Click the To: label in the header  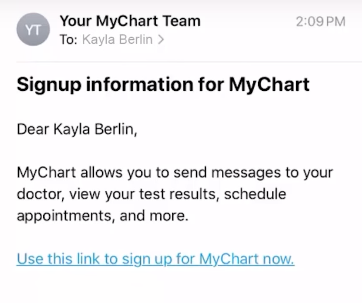[69, 40]
